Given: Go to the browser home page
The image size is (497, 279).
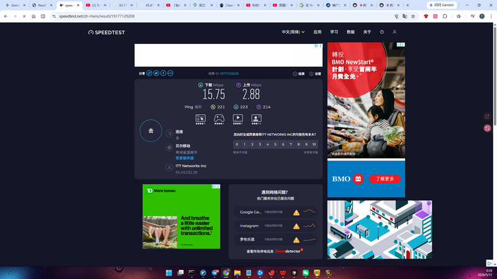Looking at the screenshot, I should pos(34,16).
